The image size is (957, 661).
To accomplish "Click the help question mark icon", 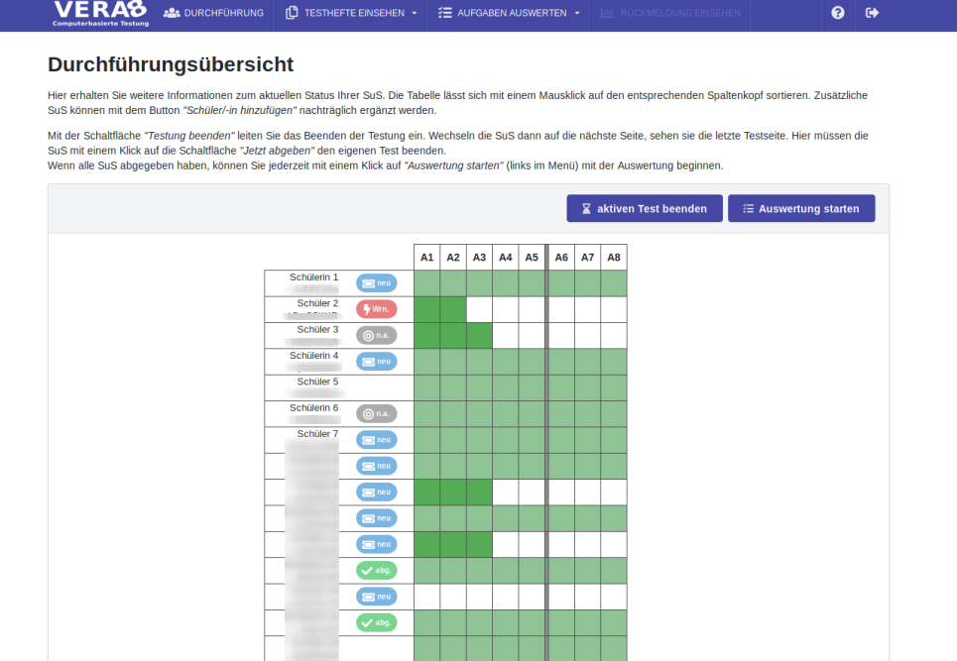I will [x=837, y=13].
